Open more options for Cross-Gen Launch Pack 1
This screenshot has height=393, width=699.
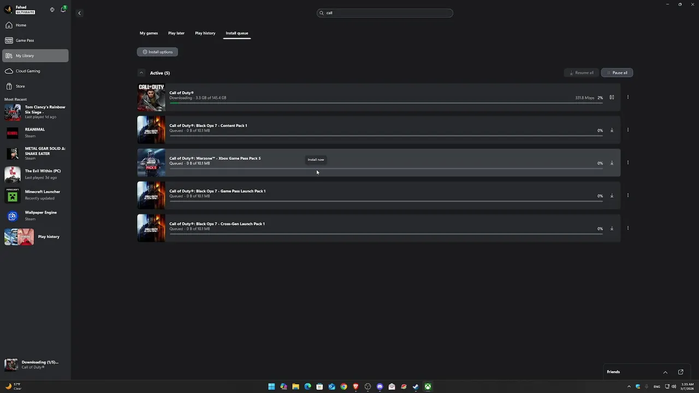coord(628,228)
